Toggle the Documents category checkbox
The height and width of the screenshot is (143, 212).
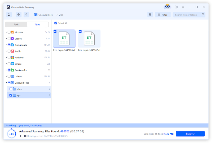9,45
